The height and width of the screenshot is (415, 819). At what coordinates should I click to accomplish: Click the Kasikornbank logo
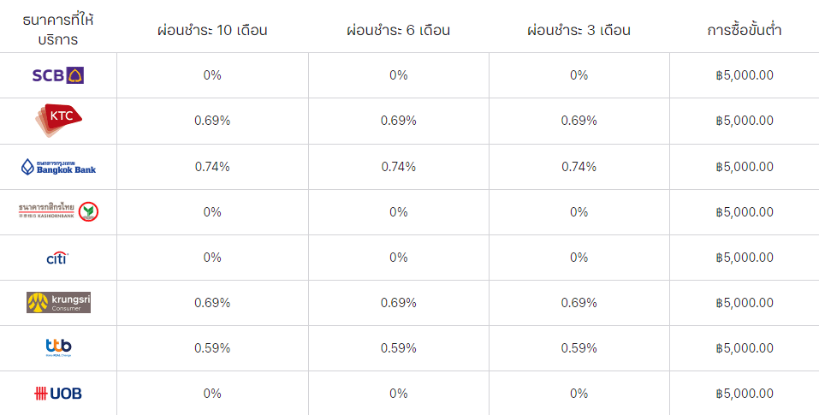(x=58, y=211)
